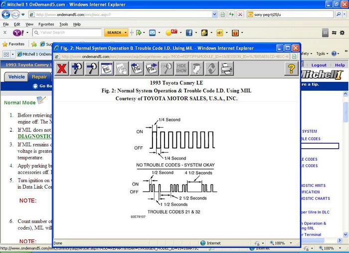The height and width of the screenshot is (253, 349).
Task: Open the Tools menu in menu bar
Action: [x=64, y=24]
